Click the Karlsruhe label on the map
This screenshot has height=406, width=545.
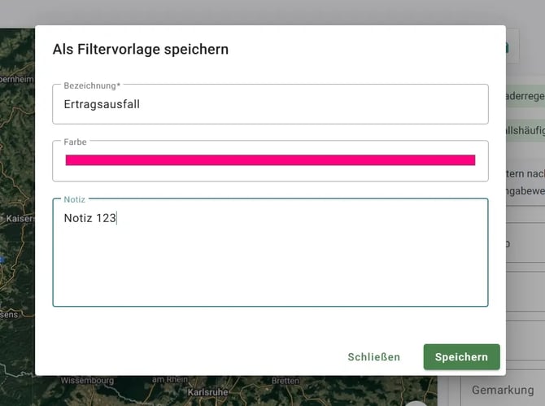tap(208, 392)
